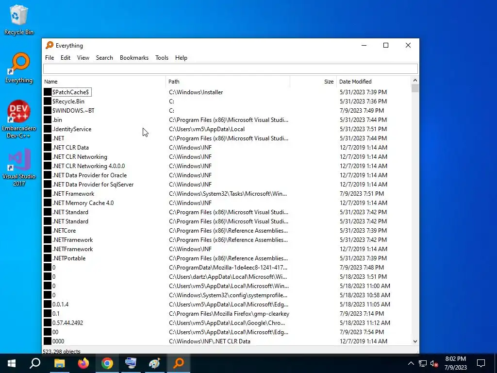The width and height of the screenshot is (497, 373).
Task: Click the scrollbar down arrow
Action: (x=415, y=341)
